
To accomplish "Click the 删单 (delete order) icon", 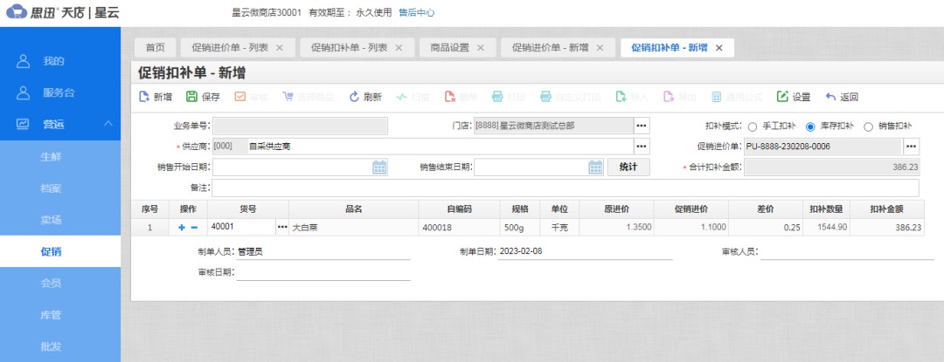I will [450, 97].
